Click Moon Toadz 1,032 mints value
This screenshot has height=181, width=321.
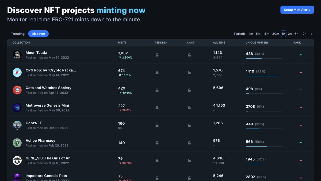[123, 53]
